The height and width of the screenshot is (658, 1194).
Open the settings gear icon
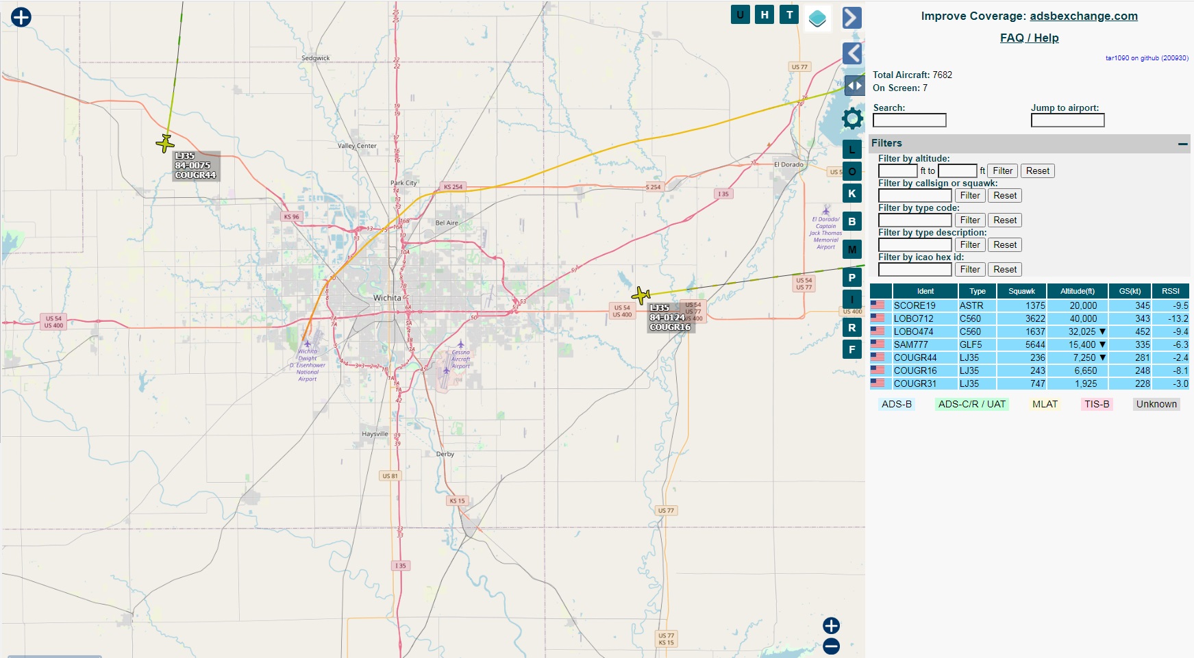point(852,118)
